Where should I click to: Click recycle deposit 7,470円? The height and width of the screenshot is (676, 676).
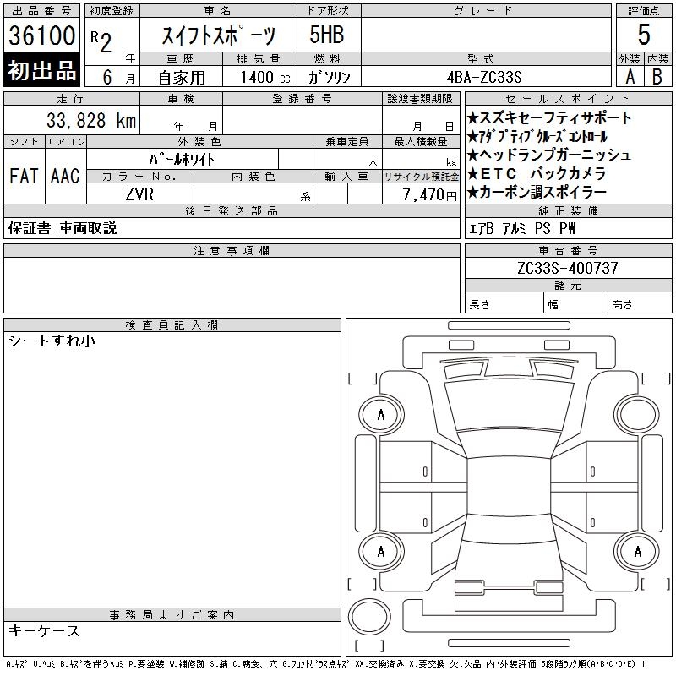pyautogui.click(x=429, y=194)
